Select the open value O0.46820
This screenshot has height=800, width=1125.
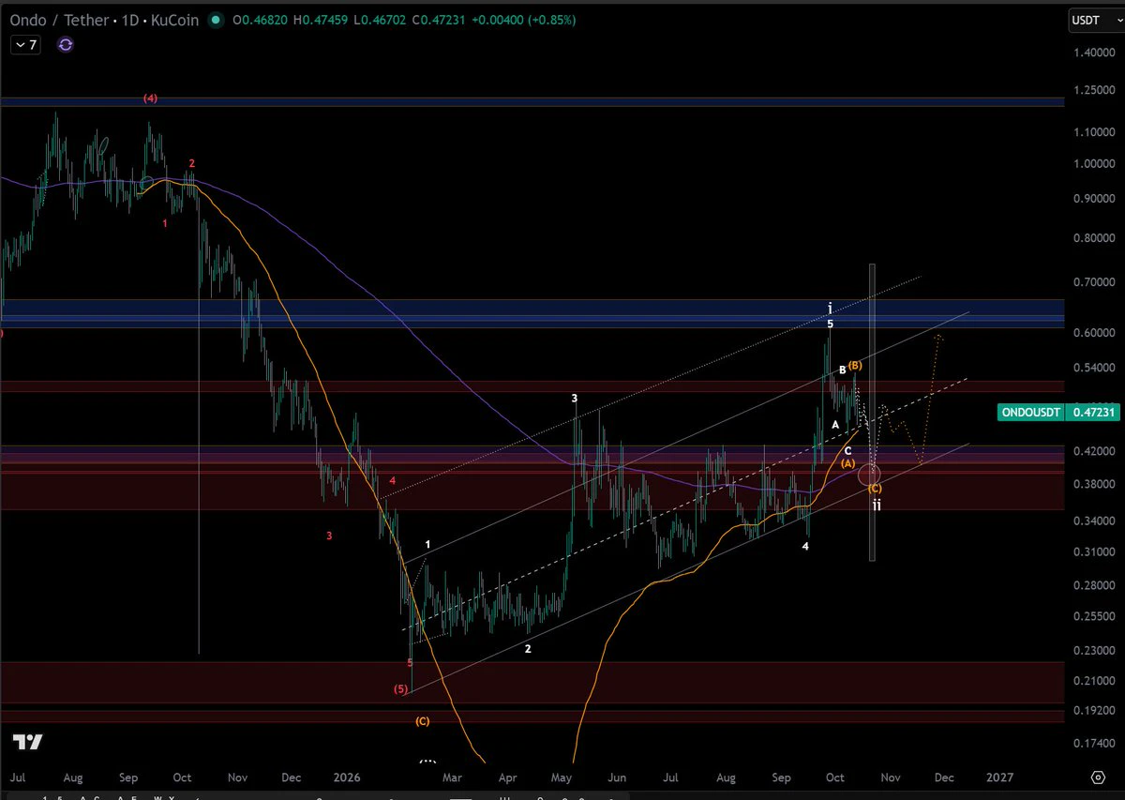pos(262,20)
